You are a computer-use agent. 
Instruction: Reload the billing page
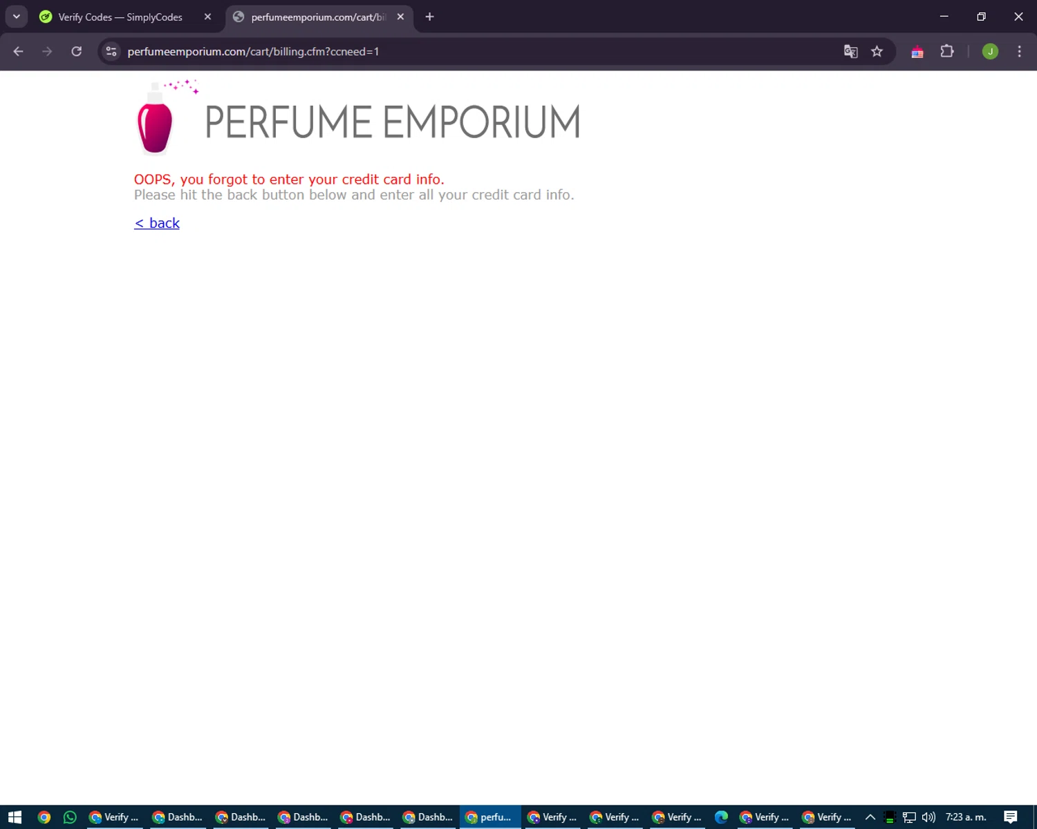(77, 51)
